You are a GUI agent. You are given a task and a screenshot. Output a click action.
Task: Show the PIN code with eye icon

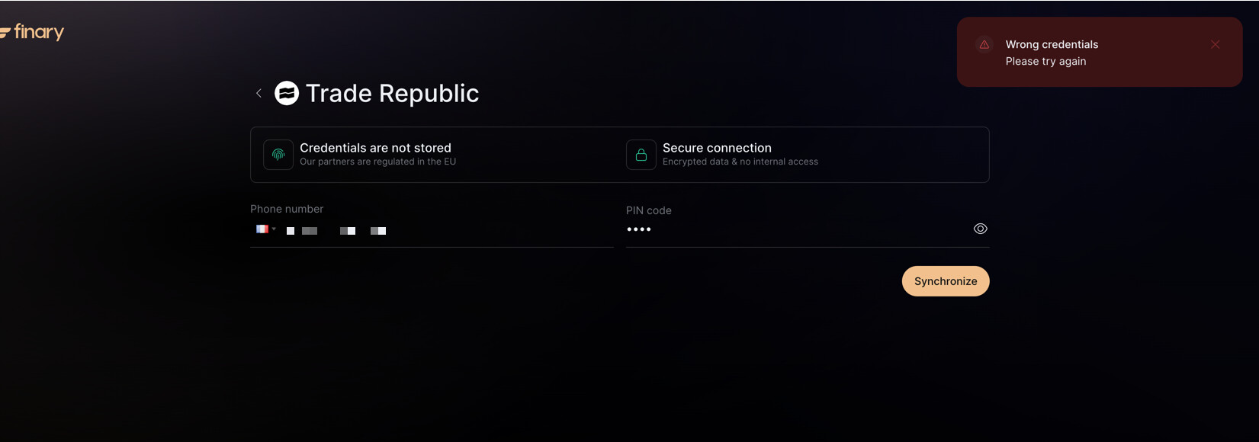[x=981, y=229]
